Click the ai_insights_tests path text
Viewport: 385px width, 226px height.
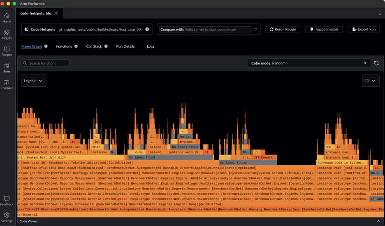click(x=100, y=29)
